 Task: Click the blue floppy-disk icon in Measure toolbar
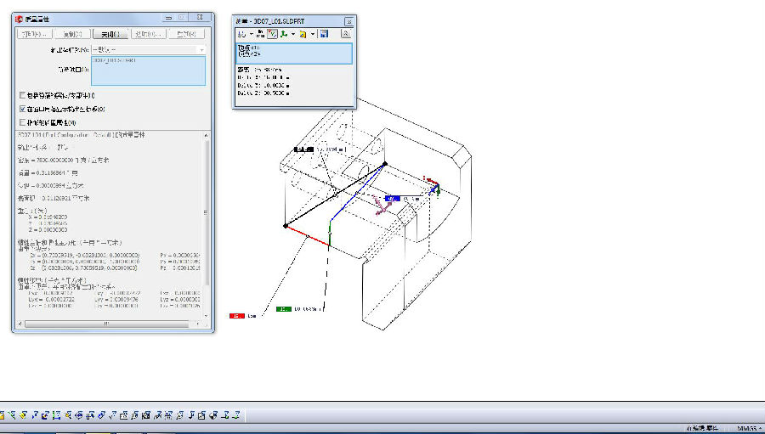click(x=325, y=34)
